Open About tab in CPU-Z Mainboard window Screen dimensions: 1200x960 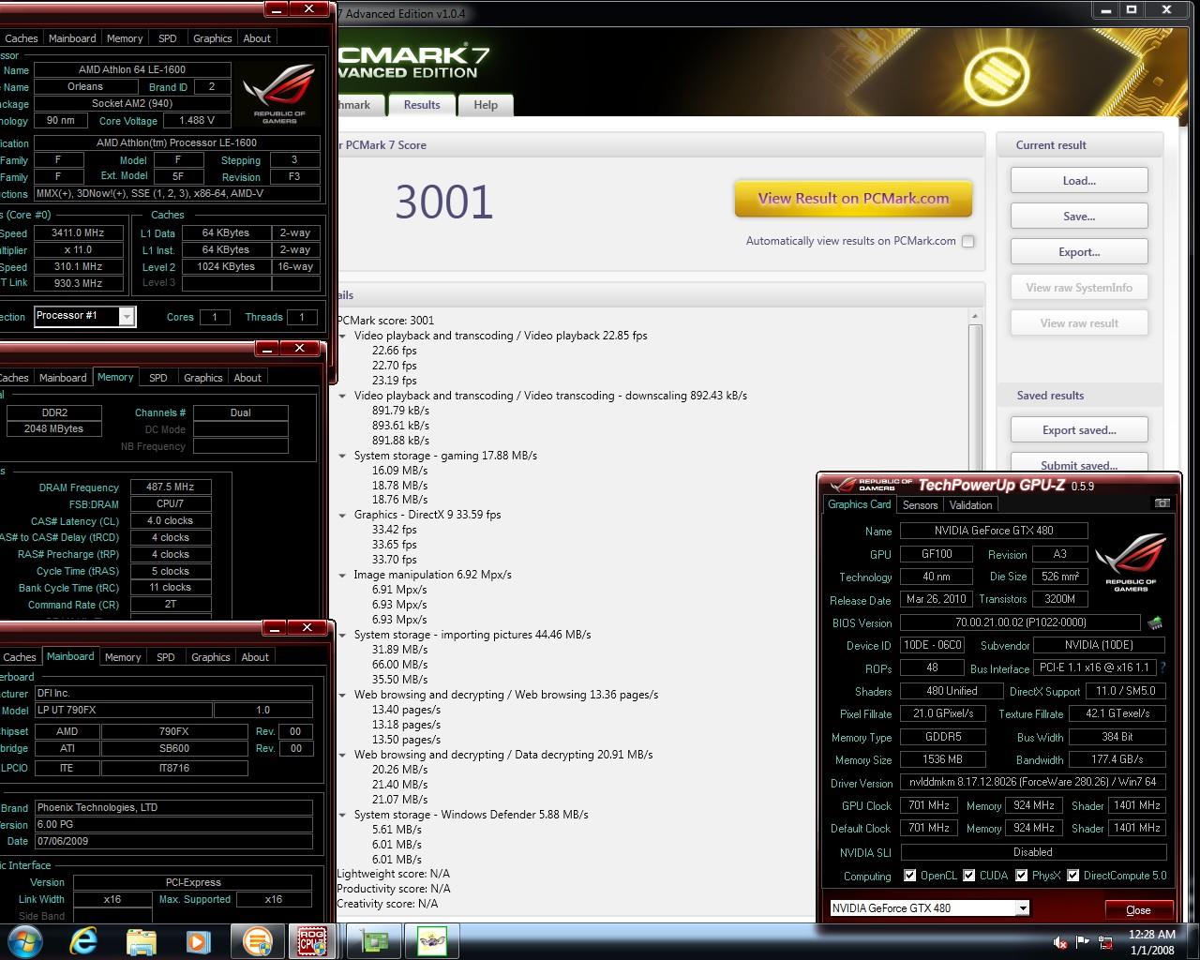click(255, 657)
